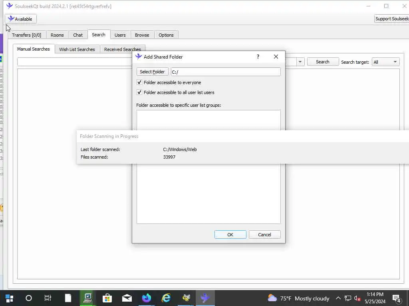This screenshot has width=409, height=306.
Task: Click the Available status button
Action: tap(21, 19)
